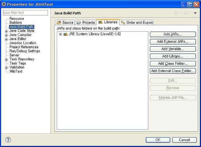Click the Add Library button
The height and width of the screenshot is (147, 201).
(x=173, y=56)
